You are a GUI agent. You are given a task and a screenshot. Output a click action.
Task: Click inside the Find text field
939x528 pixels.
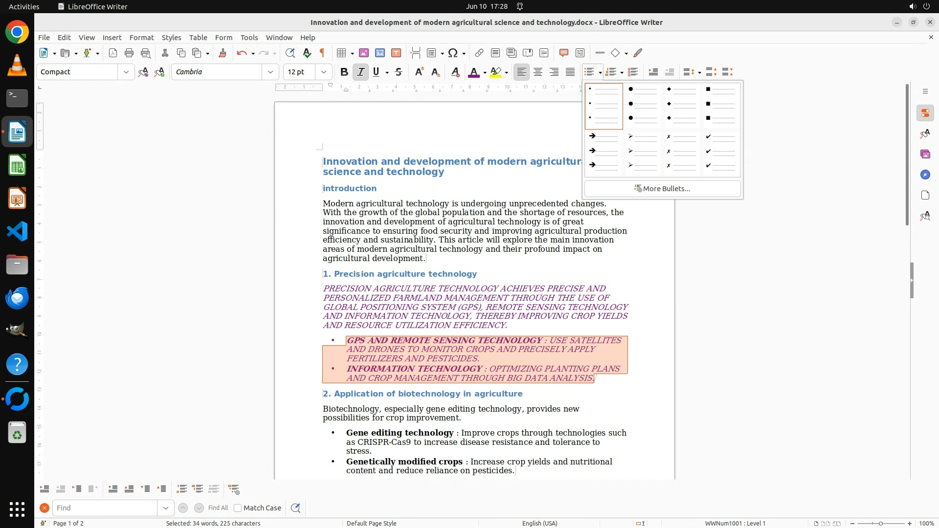tap(105, 508)
